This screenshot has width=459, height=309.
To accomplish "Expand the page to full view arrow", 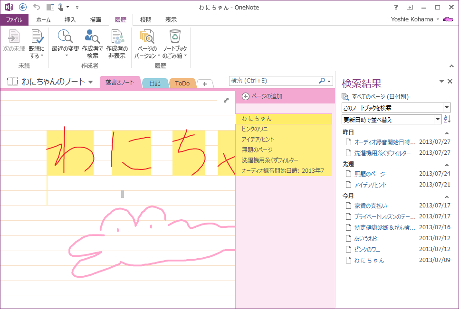I will (226, 100).
